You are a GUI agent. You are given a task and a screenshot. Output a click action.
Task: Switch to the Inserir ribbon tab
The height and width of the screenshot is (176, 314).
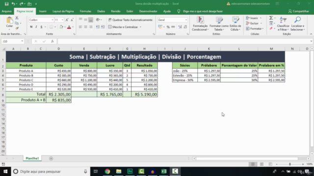[x=43, y=11]
